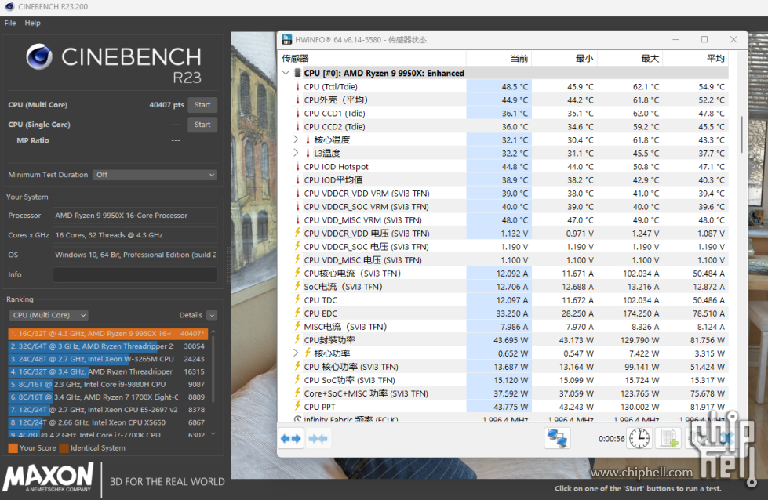Open the Help menu in Cinebench
Viewport: 768px width, 500px height.
tap(32, 23)
